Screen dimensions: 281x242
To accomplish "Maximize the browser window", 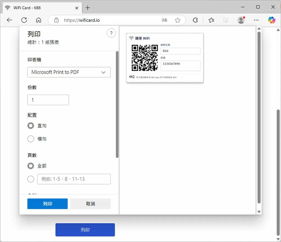I will [x=258, y=7].
